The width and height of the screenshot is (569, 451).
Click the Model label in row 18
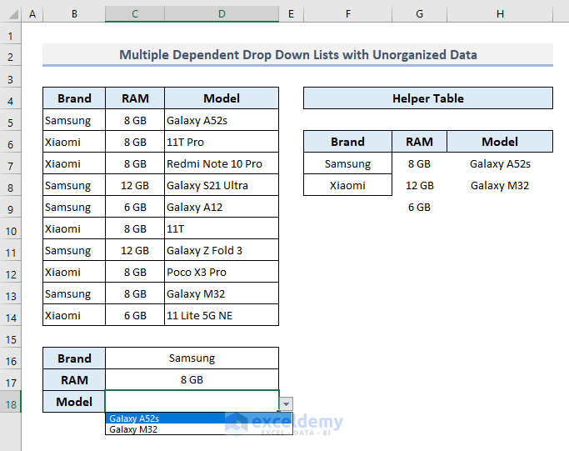74,401
